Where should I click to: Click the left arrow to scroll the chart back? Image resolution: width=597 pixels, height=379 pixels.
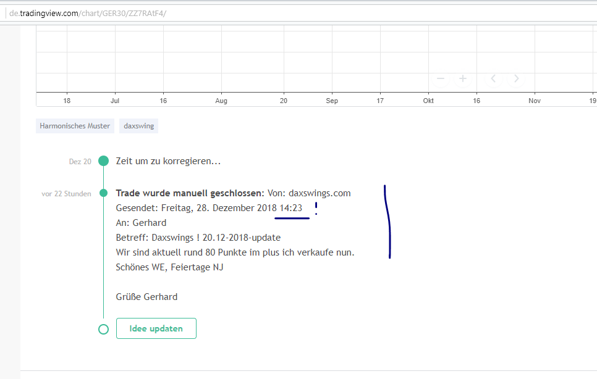click(493, 78)
